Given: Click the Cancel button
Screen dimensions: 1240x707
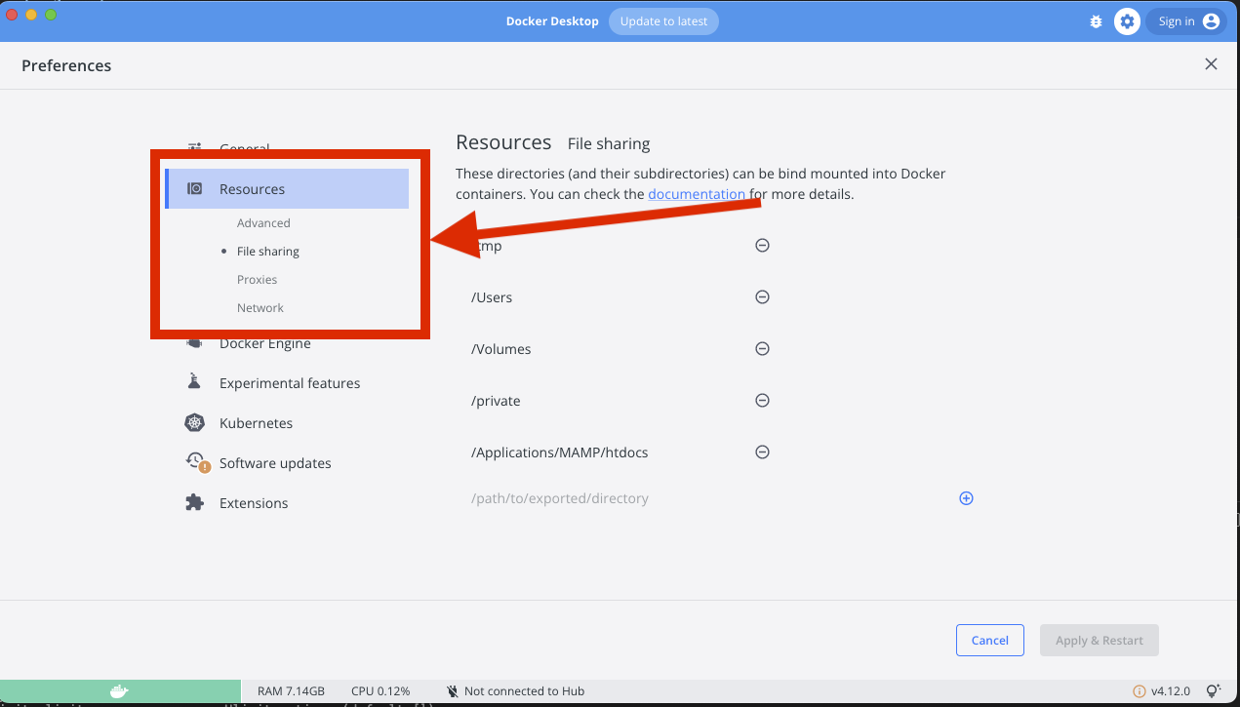Looking at the screenshot, I should [989, 640].
